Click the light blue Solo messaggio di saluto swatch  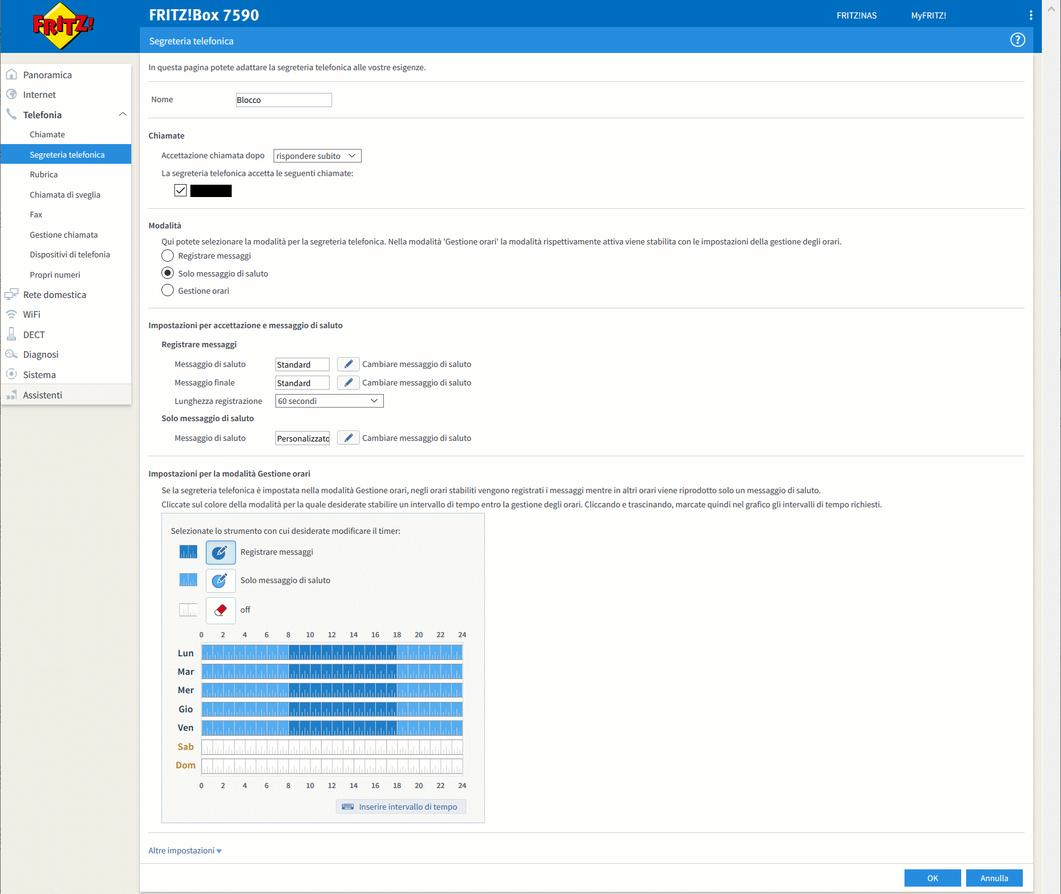pyautogui.click(x=188, y=580)
